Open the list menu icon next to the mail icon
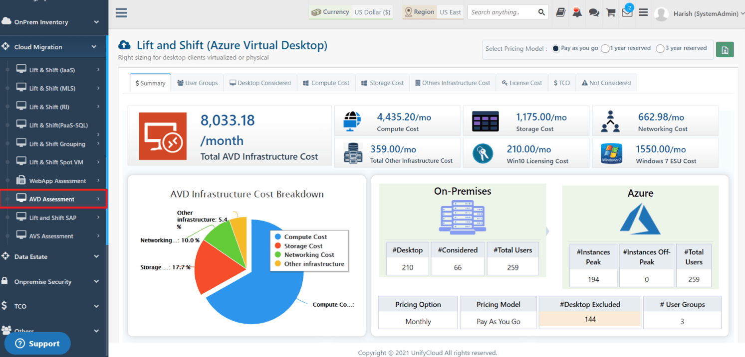 (x=643, y=12)
